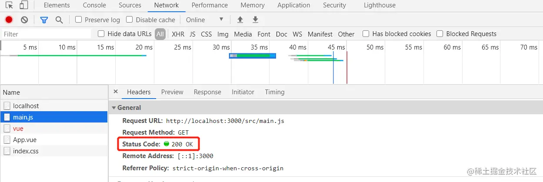
Task: Switch to the Console tab
Action: click(94, 5)
